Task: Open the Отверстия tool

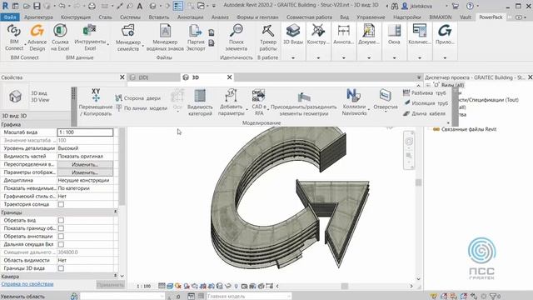Action: tap(386, 100)
